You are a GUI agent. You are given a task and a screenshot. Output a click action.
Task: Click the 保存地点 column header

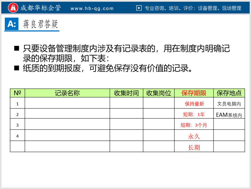click(229, 93)
